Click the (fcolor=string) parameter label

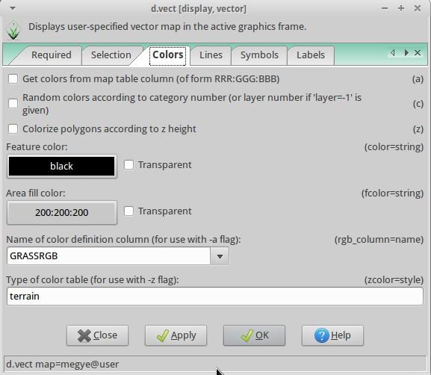[x=392, y=193]
